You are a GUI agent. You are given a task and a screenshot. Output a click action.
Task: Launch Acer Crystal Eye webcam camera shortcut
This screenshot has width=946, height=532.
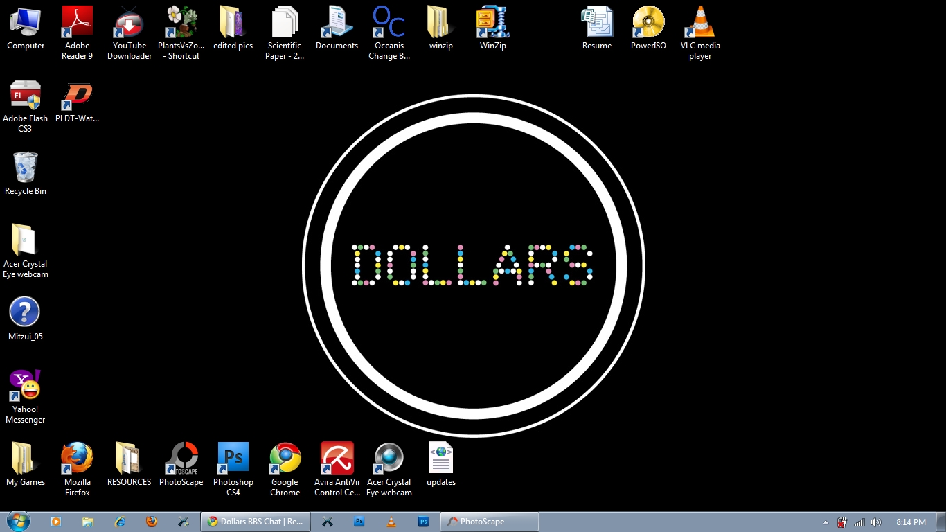coord(389,469)
